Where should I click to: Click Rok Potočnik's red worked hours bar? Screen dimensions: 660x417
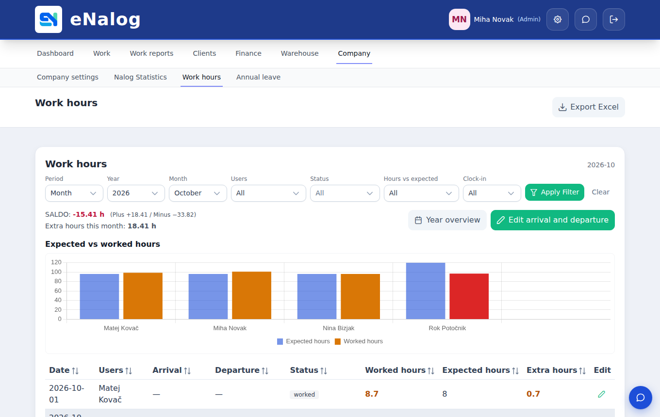tap(469, 296)
